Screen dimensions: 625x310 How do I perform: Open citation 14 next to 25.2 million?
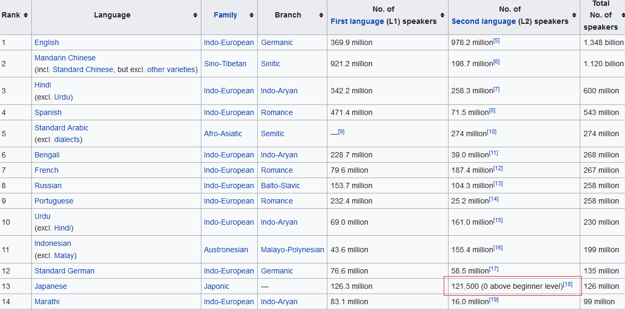tap(493, 199)
